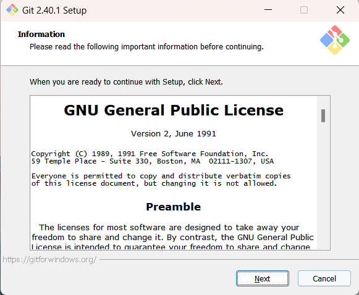Click the 'Everyone is permitted to copy' paragraph

click(x=161, y=180)
